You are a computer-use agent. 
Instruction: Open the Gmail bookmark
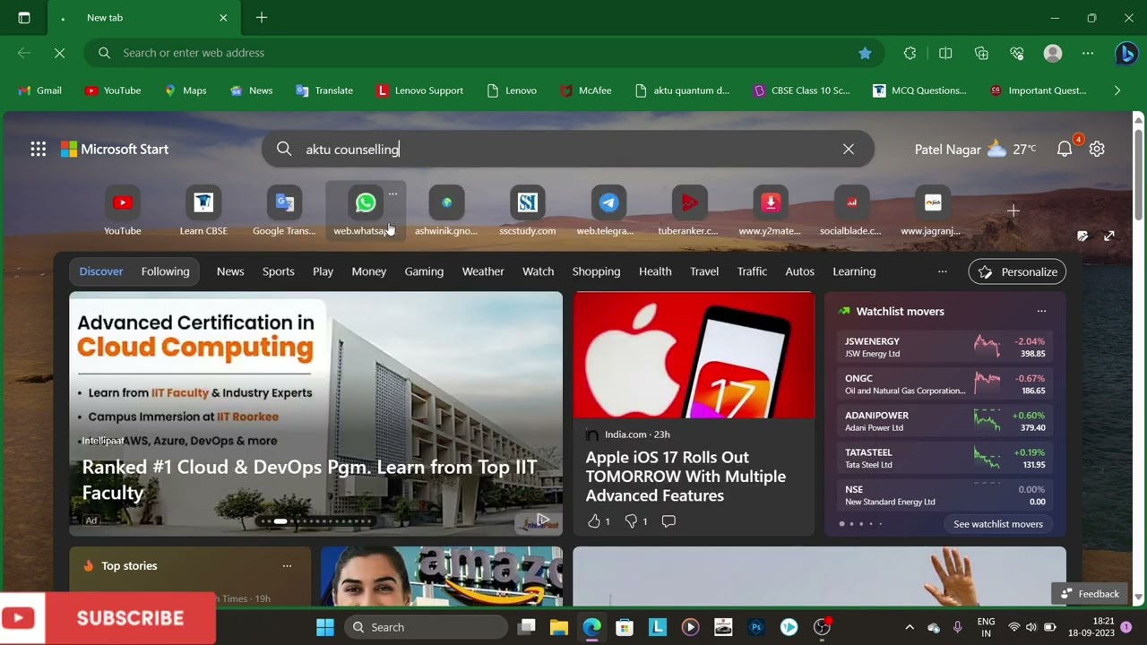tap(40, 90)
